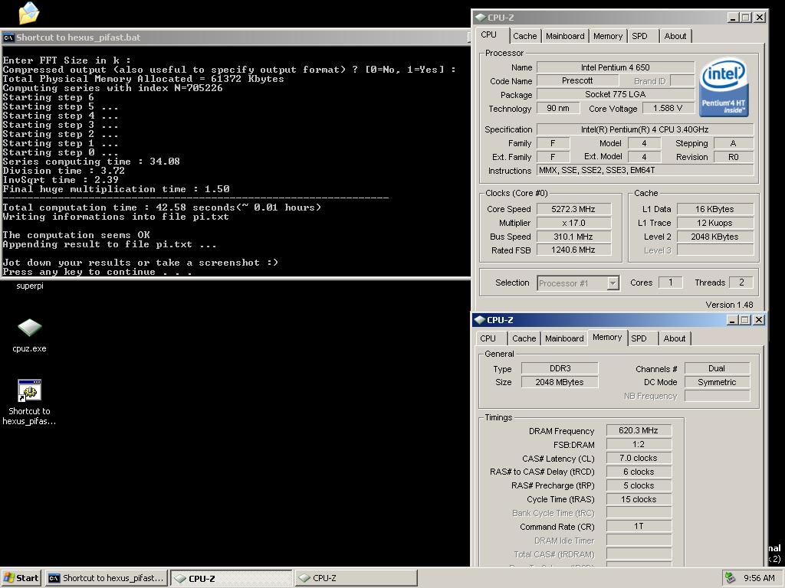This screenshot has height=588, width=785.
Task: Click the Threads value 2
Action: [x=741, y=283]
